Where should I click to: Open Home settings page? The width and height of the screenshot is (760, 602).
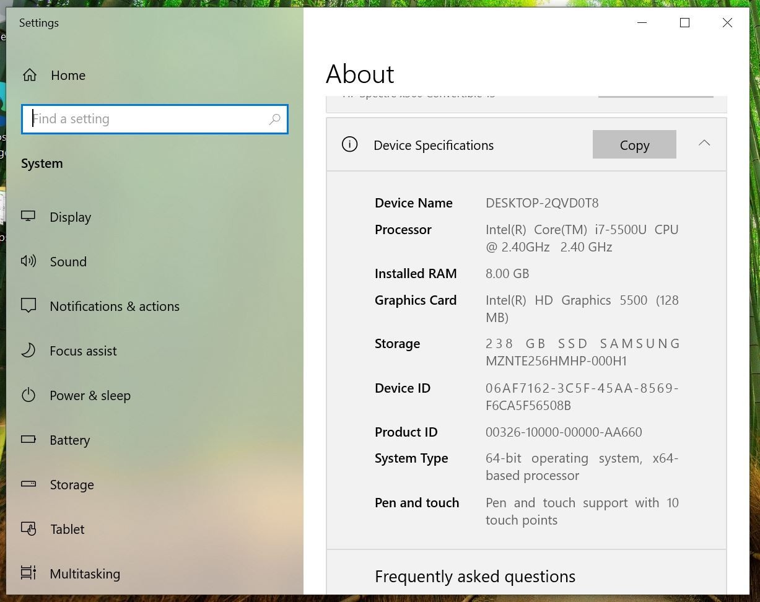tap(68, 75)
